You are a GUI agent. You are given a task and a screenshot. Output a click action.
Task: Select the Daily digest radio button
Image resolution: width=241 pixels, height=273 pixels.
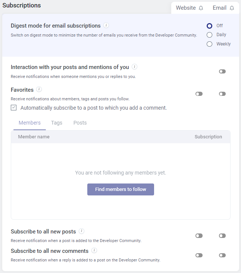pyautogui.click(x=210, y=35)
